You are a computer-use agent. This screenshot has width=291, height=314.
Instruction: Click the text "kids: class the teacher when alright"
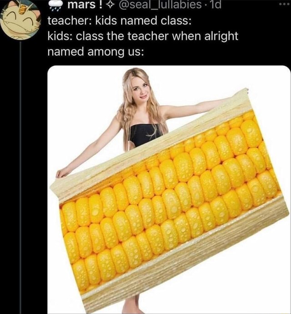pyautogui.click(x=143, y=36)
